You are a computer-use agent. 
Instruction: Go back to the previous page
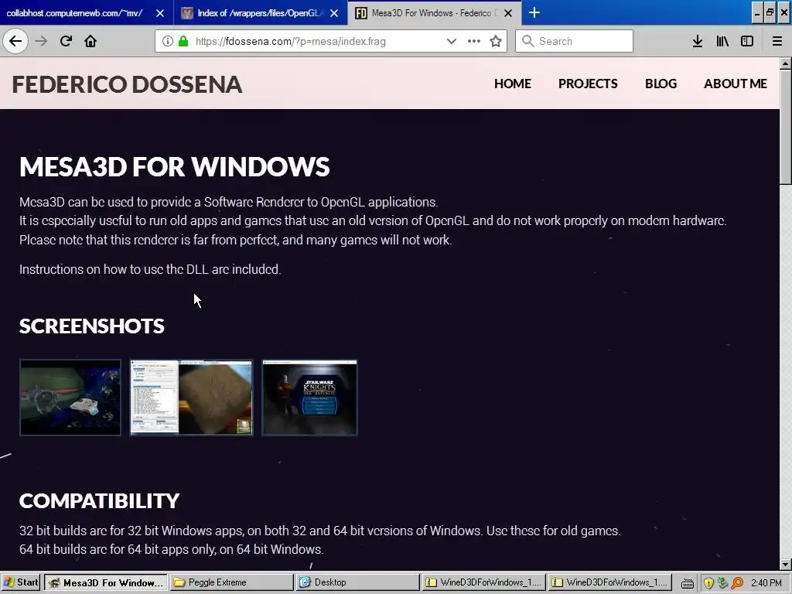point(15,41)
